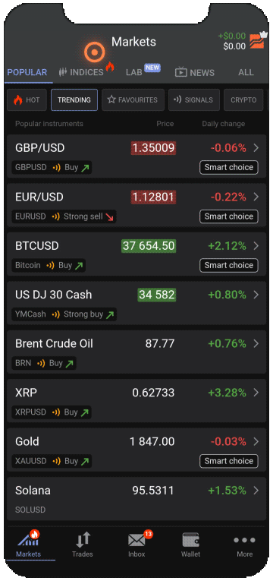Expand BTCUSD row chevron
273x581 pixels.
256,246
